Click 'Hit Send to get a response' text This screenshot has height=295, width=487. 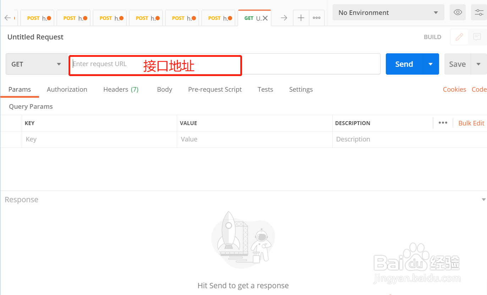[243, 286]
